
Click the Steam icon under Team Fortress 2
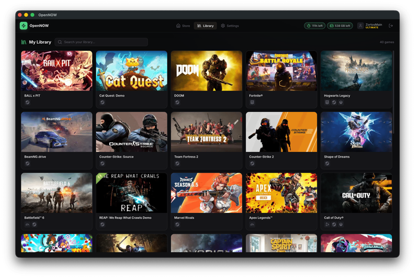click(x=177, y=163)
